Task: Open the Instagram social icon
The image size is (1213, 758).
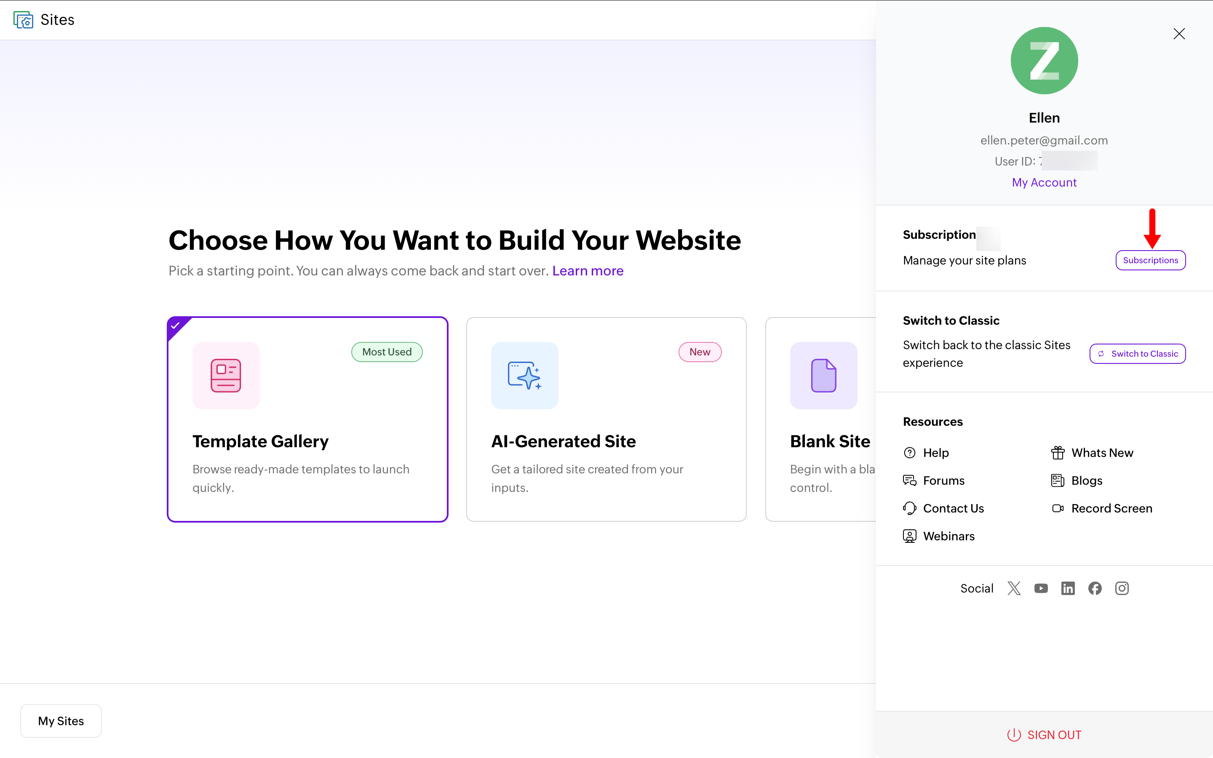Action: pos(1122,588)
